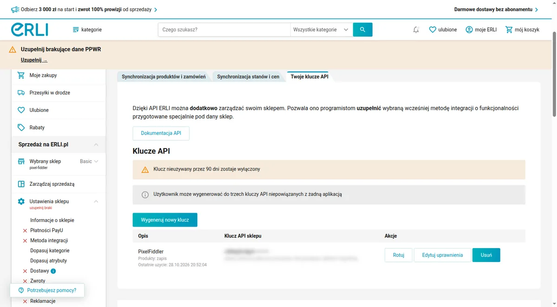Open the moje ERLI account icon
Screen dimensions: 557x307
pos(469,30)
